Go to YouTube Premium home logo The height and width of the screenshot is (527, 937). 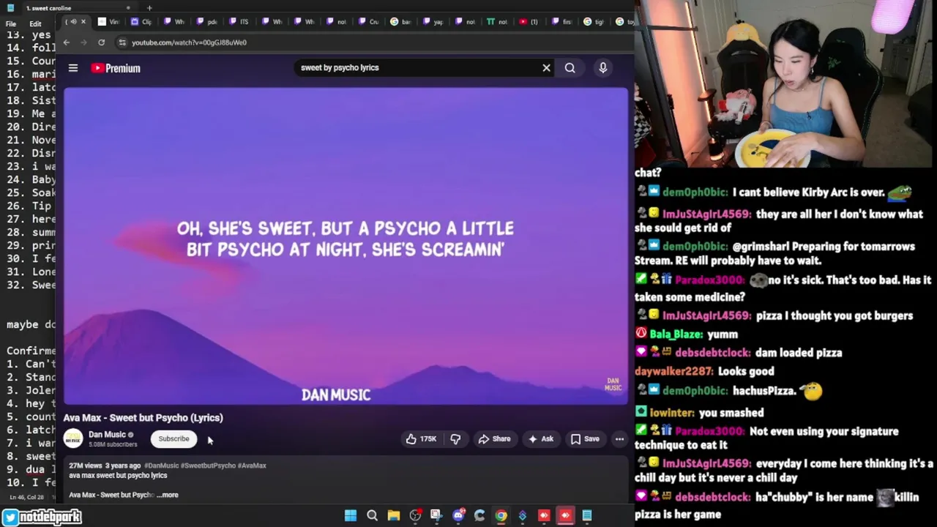coord(116,68)
